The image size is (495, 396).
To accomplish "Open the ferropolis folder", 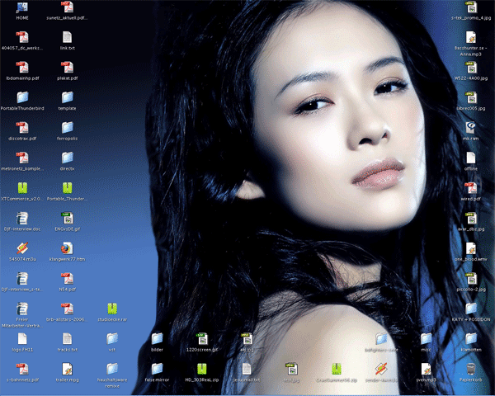I will 67,128.
